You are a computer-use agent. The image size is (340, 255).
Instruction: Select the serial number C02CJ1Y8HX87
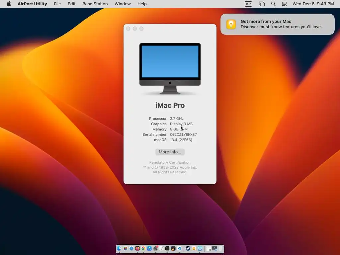click(183, 134)
